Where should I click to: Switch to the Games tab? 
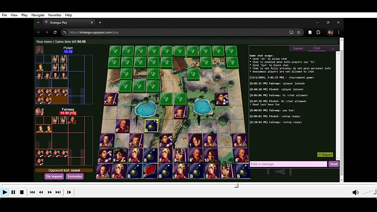(298, 48)
